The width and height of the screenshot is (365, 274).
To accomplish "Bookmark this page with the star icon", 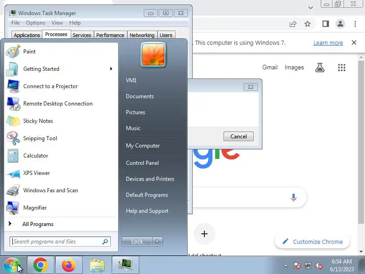I will pos(308,24).
